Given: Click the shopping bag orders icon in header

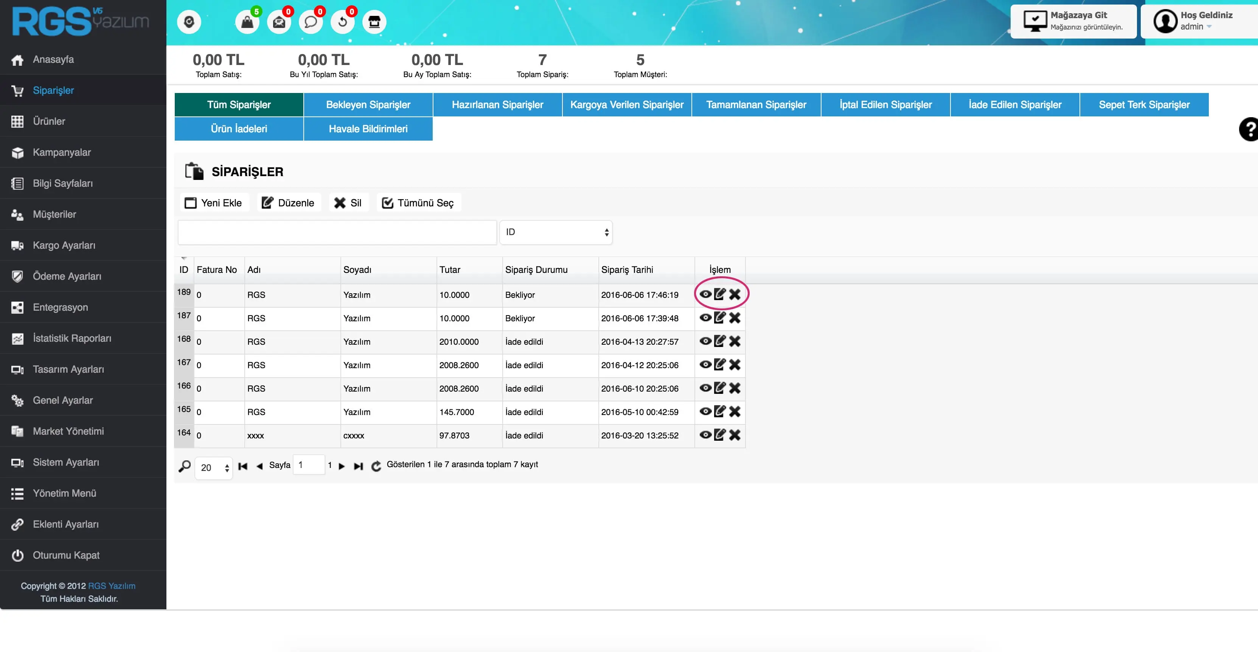Looking at the screenshot, I should pyautogui.click(x=247, y=22).
